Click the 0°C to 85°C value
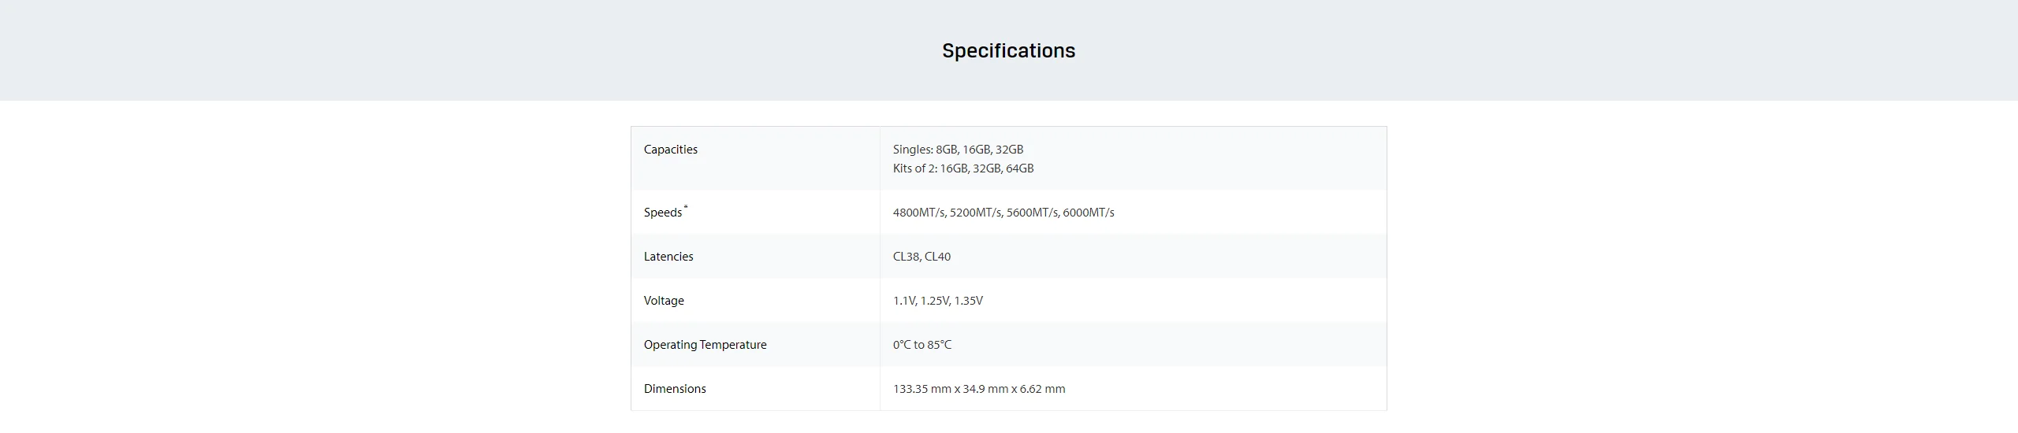The image size is (2018, 433). 922,345
